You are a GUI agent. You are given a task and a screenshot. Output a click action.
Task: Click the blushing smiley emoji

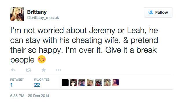[x=42, y=59]
